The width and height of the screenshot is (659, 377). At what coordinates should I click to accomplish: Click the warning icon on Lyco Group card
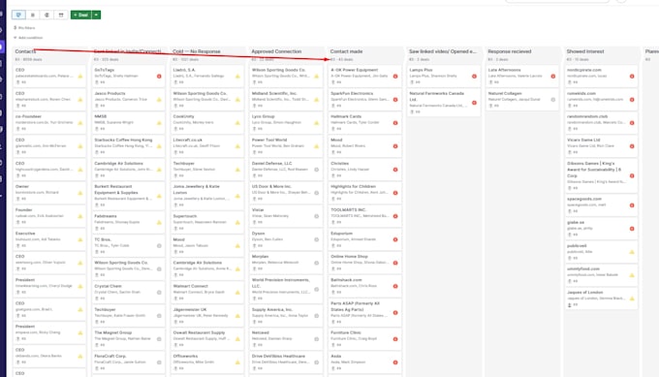[x=317, y=123]
